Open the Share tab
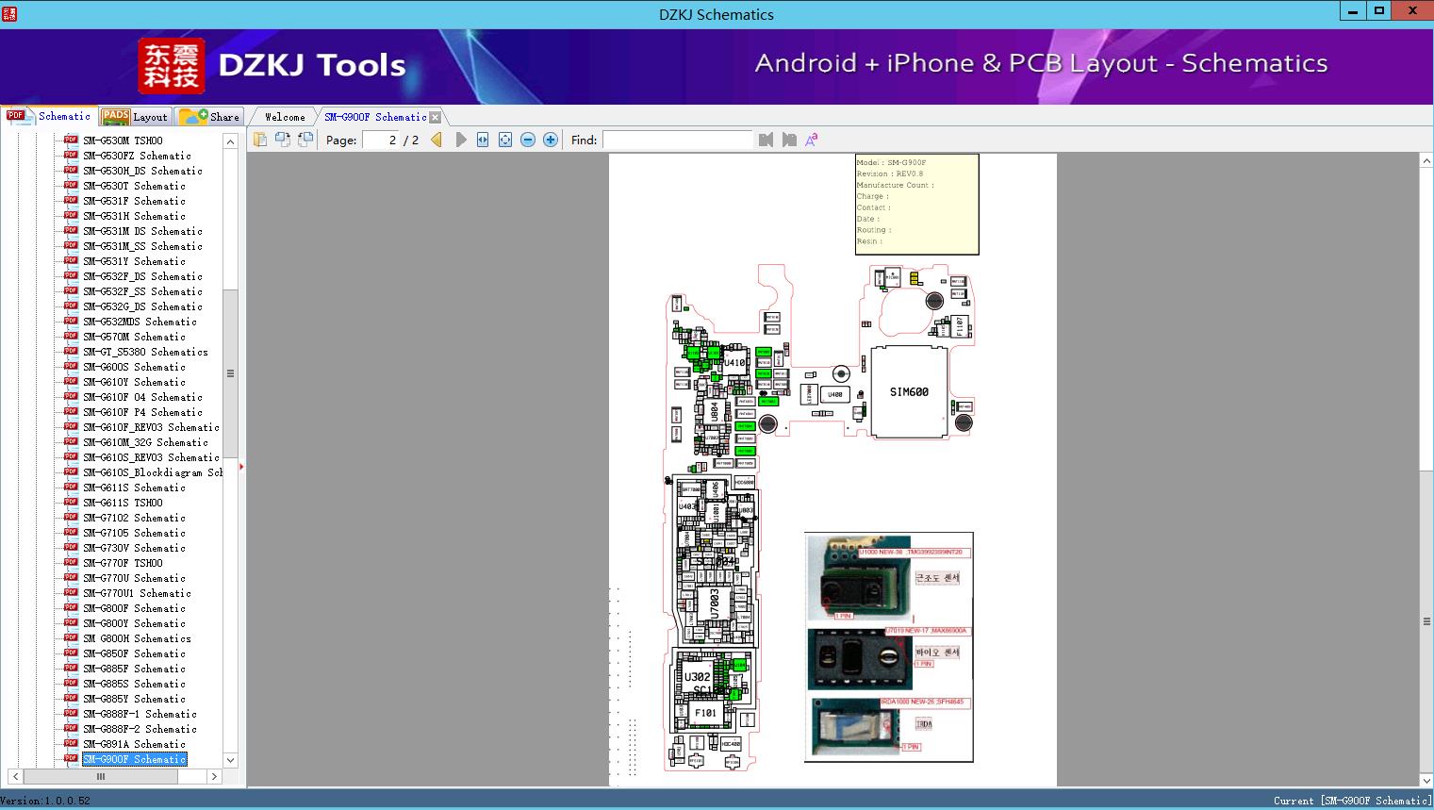The image size is (1434, 810). click(x=210, y=117)
